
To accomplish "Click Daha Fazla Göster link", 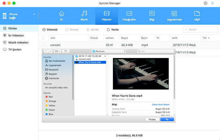I will click(161, 105).
